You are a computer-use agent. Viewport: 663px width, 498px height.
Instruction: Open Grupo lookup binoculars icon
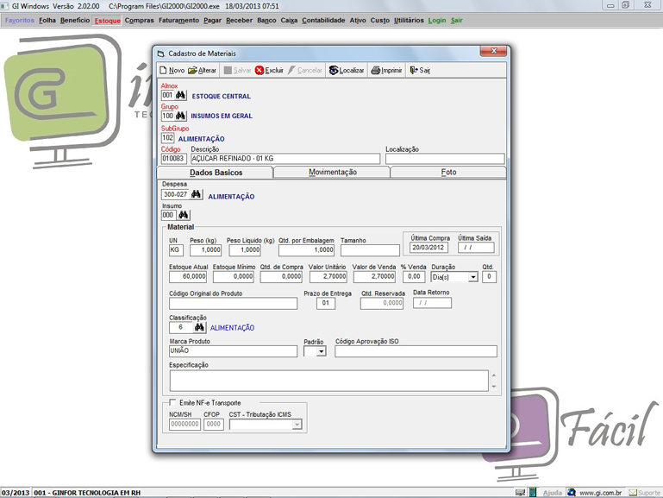click(x=180, y=116)
